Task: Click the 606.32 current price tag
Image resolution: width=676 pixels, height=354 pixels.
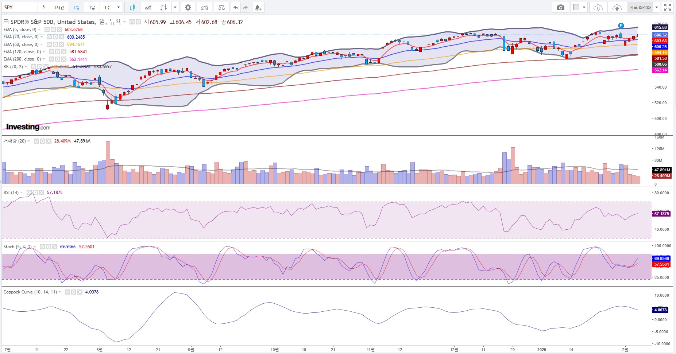Action: point(660,35)
